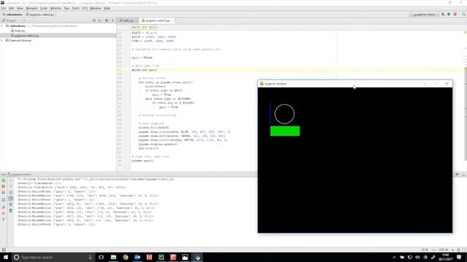This screenshot has width=467, height=262.
Task: Click the window.fill(BLACK) code line
Action: tap(153, 128)
